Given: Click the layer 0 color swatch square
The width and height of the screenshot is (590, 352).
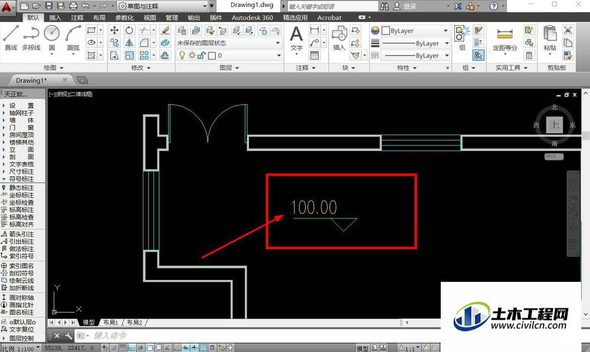Looking at the screenshot, I should (212, 55).
